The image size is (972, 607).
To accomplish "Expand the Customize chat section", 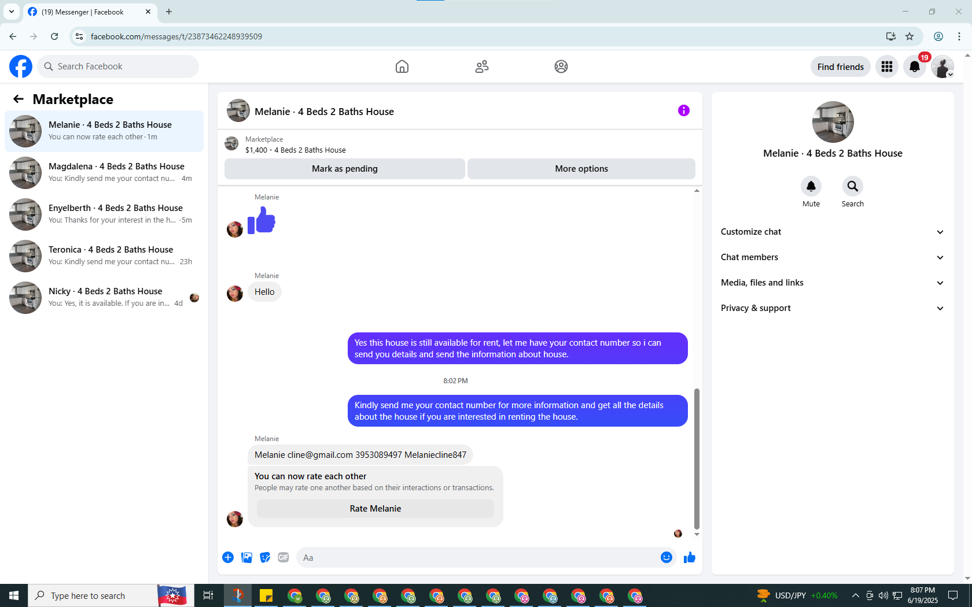I will pos(833,232).
